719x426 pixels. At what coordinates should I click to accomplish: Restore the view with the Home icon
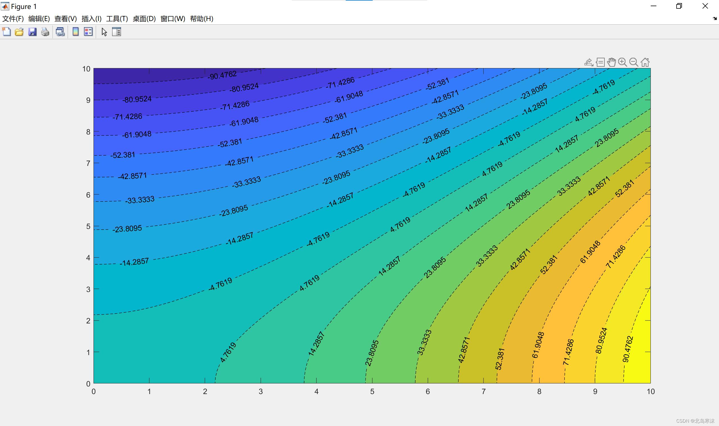click(x=645, y=62)
